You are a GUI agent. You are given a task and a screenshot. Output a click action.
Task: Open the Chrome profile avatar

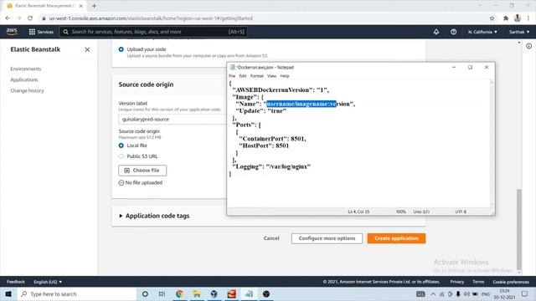[x=518, y=18]
